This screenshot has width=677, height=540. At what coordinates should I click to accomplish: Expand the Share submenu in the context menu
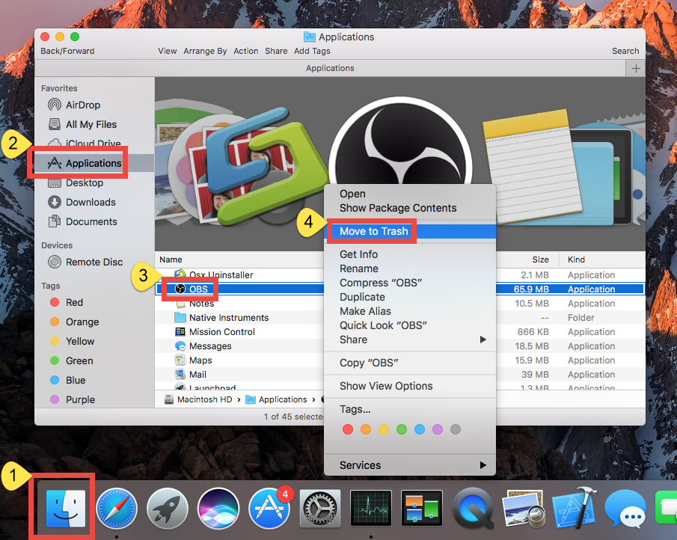click(x=352, y=340)
